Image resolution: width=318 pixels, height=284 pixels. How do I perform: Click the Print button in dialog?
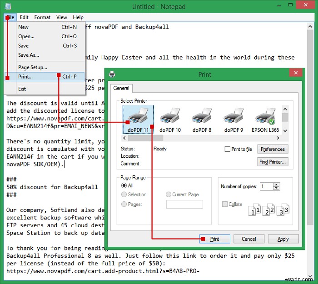click(214, 239)
